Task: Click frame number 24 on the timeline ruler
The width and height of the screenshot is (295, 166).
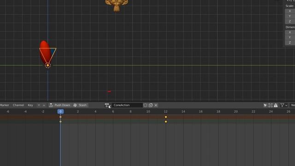Action: 271,112
